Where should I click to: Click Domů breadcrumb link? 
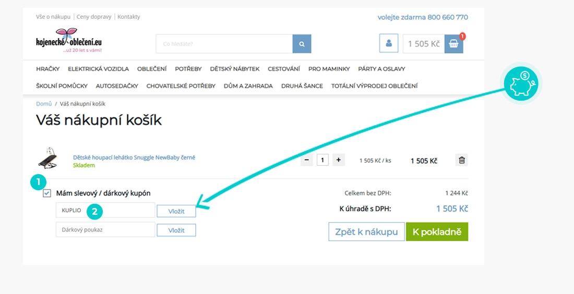(x=44, y=104)
